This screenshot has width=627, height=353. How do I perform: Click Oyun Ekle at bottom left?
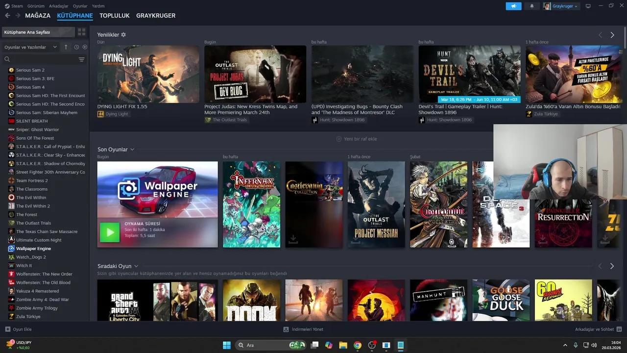point(19,329)
